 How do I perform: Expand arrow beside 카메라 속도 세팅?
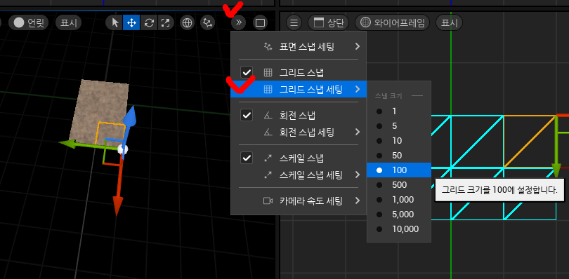point(358,200)
